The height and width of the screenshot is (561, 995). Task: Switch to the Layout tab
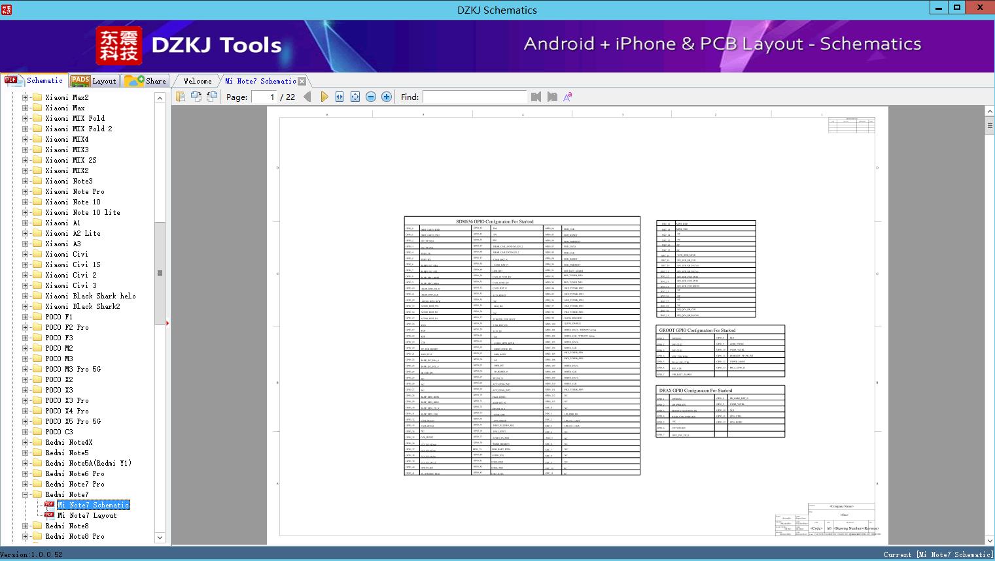click(94, 81)
